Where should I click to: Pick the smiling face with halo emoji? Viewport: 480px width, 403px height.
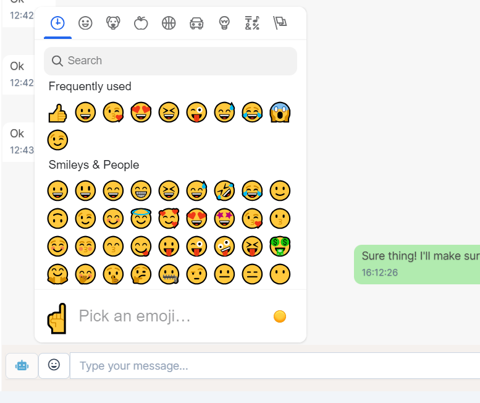(141, 218)
